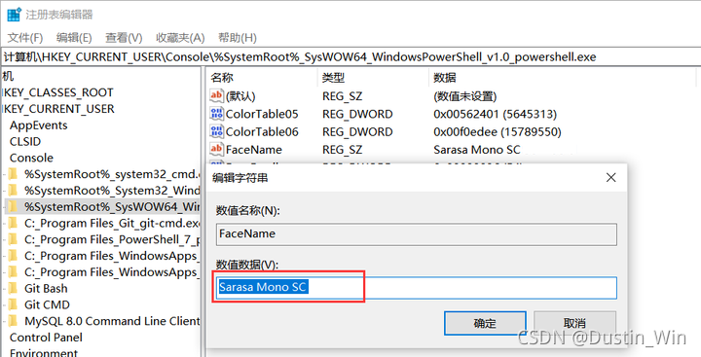Screen dimensions: 701x357
Task: Click the FaceName string value icon
Action: [x=216, y=149]
